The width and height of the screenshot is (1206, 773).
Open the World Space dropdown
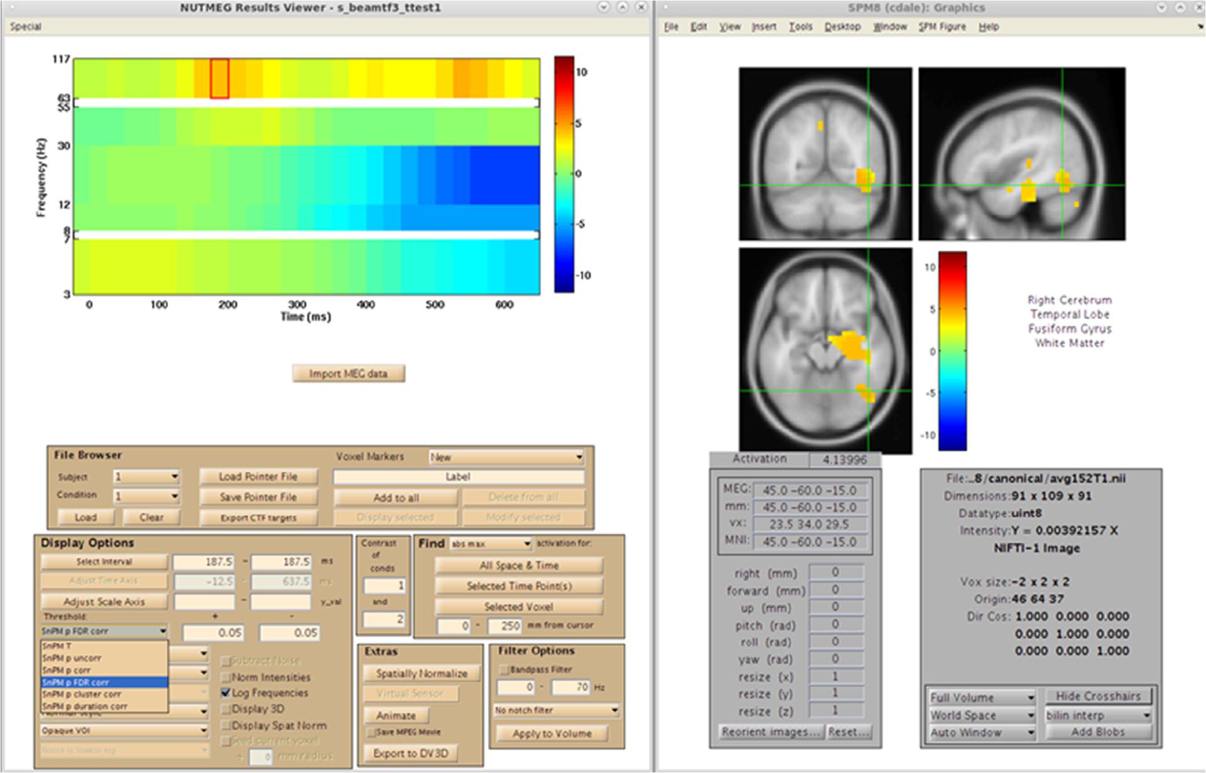click(x=982, y=715)
